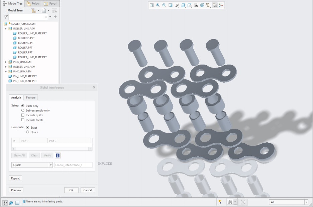Screen dimensions: 313x207
Task: Click the Preview button
Action: pyautogui.click(x=16, y=190)
